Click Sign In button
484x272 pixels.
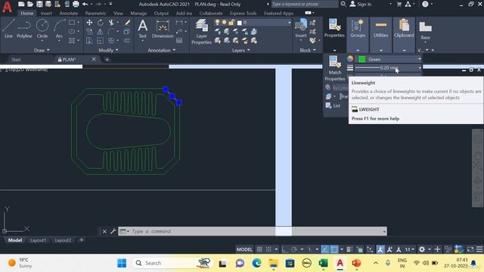(361, 4)
